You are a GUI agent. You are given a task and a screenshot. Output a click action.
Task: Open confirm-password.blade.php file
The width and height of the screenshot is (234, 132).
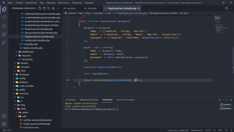coord(37,120)
